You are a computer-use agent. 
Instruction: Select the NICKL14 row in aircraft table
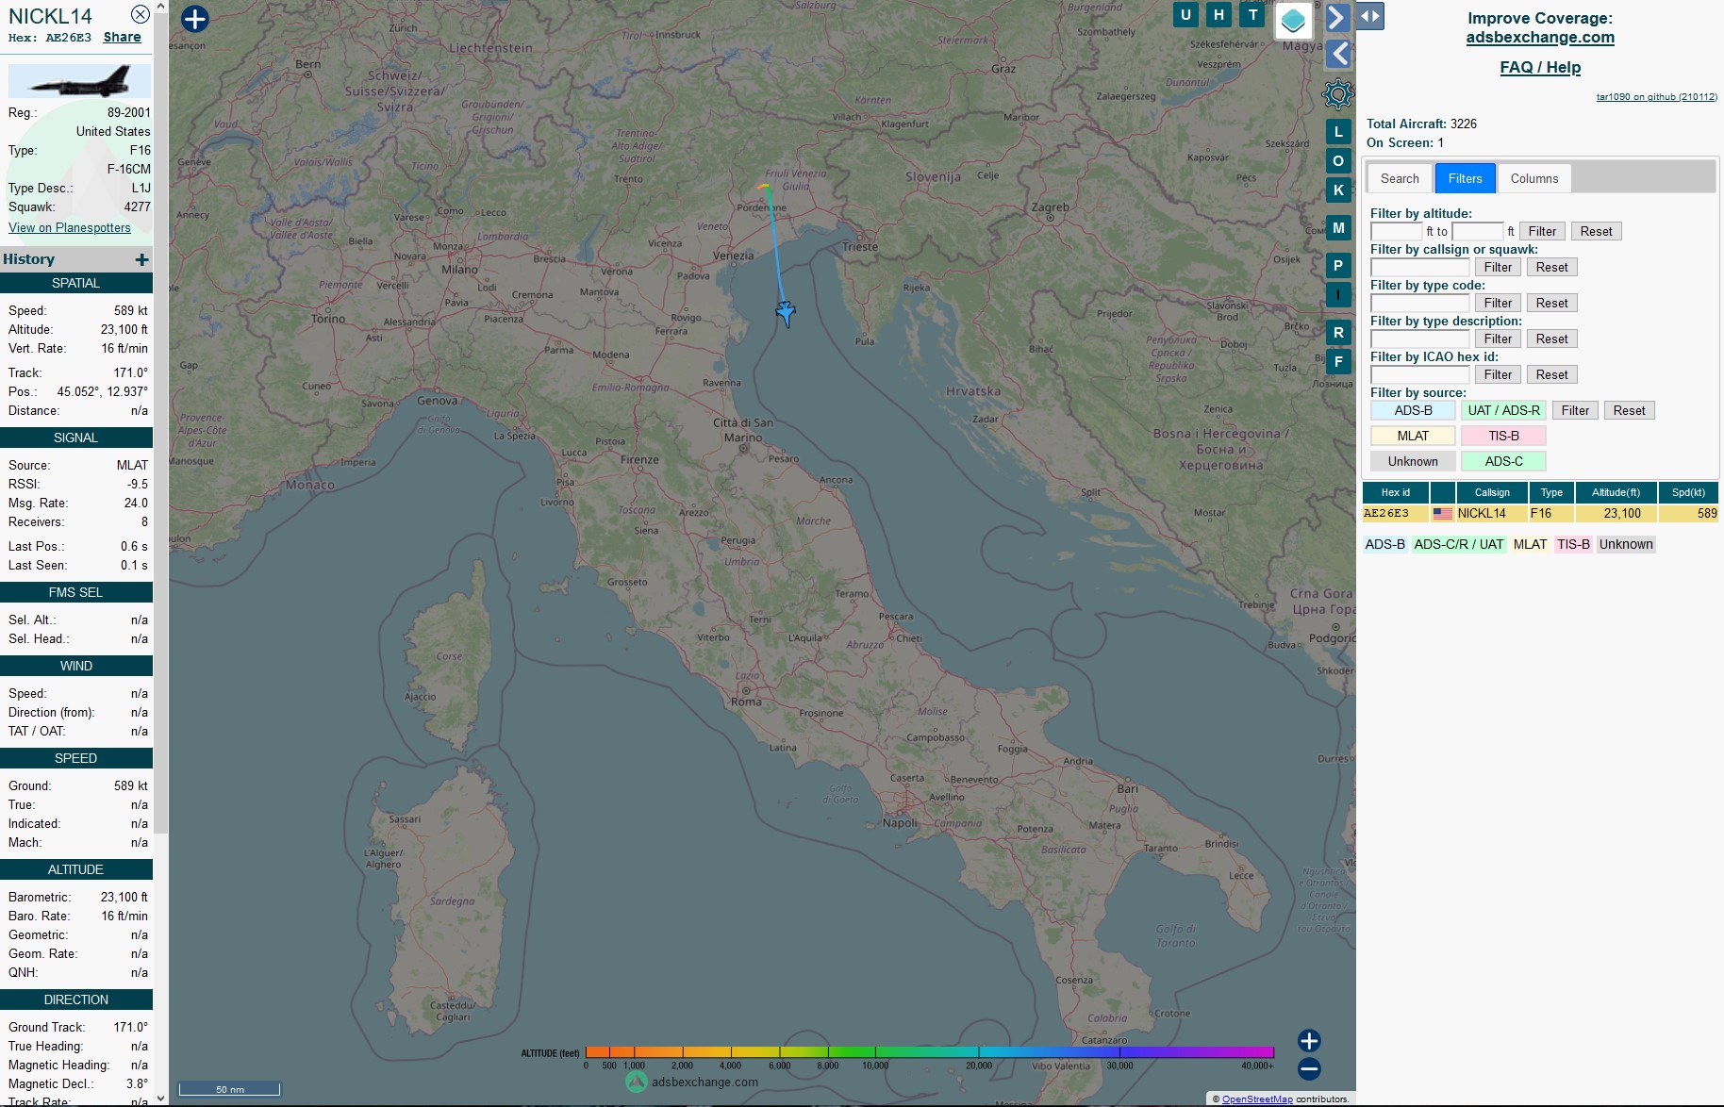[x=1540, y=514]
